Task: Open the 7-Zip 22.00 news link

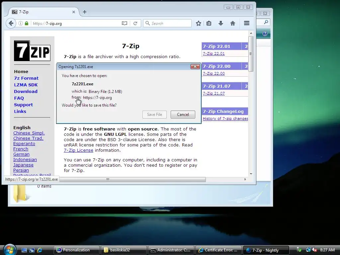Action: 213,73
